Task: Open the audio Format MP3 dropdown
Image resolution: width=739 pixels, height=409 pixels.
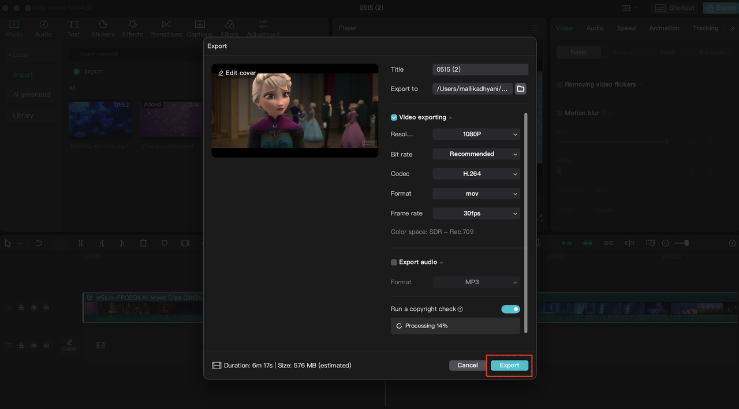Action: (476, 282)
